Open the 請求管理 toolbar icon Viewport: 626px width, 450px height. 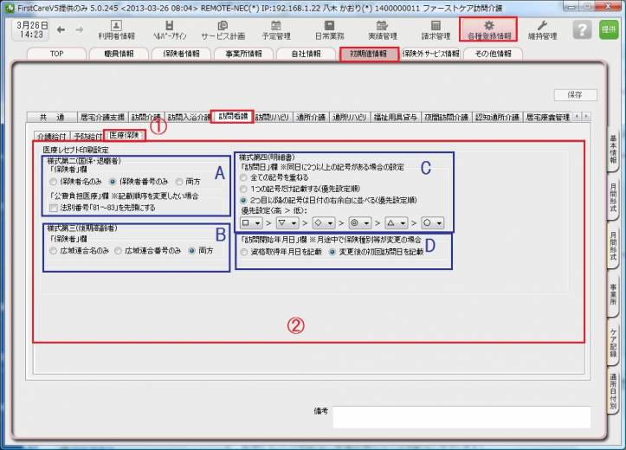[435, 30]
